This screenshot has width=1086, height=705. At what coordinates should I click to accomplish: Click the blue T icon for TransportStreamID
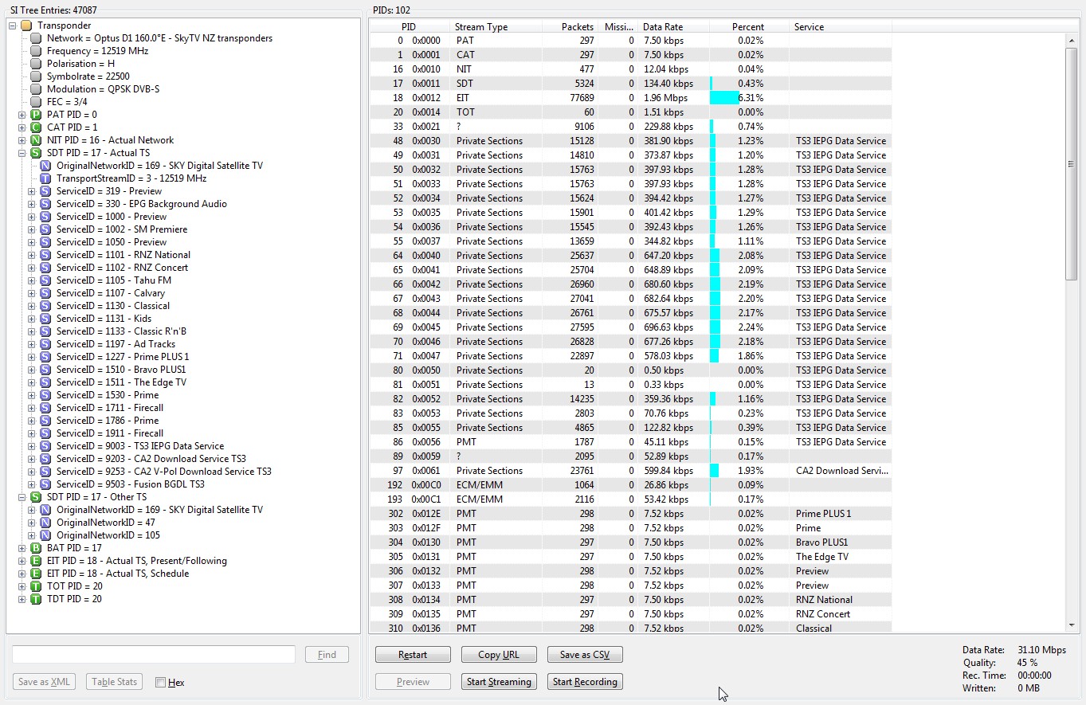pyautogui.click(x=45, y=178)
